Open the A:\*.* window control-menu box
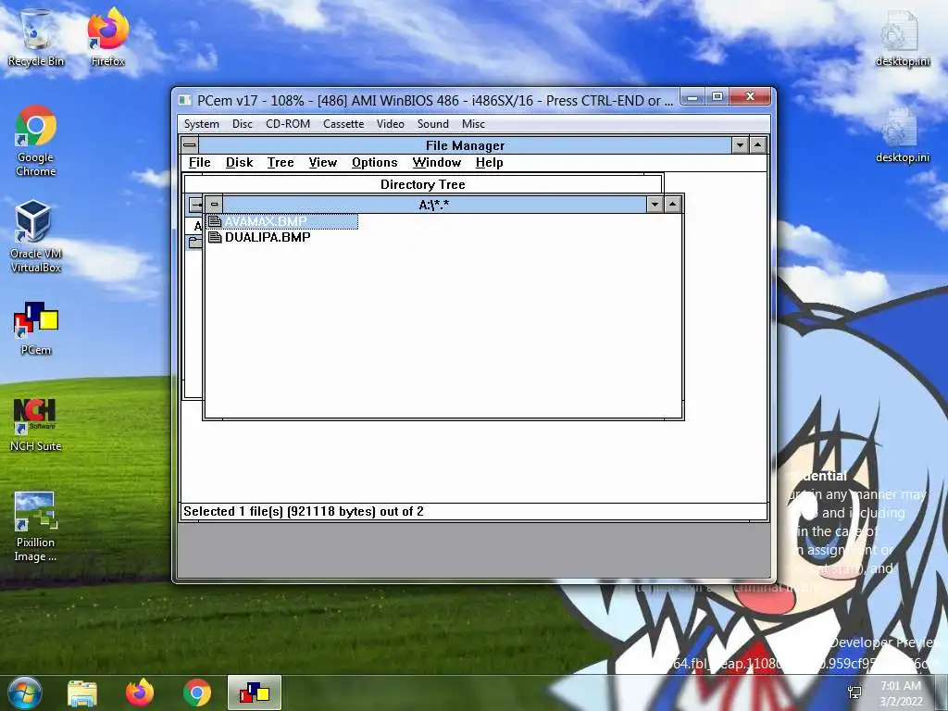 coord(214,205)
